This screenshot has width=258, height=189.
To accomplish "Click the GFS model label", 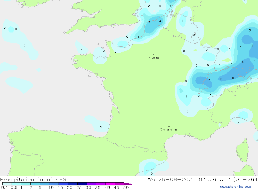I will 61,179.
